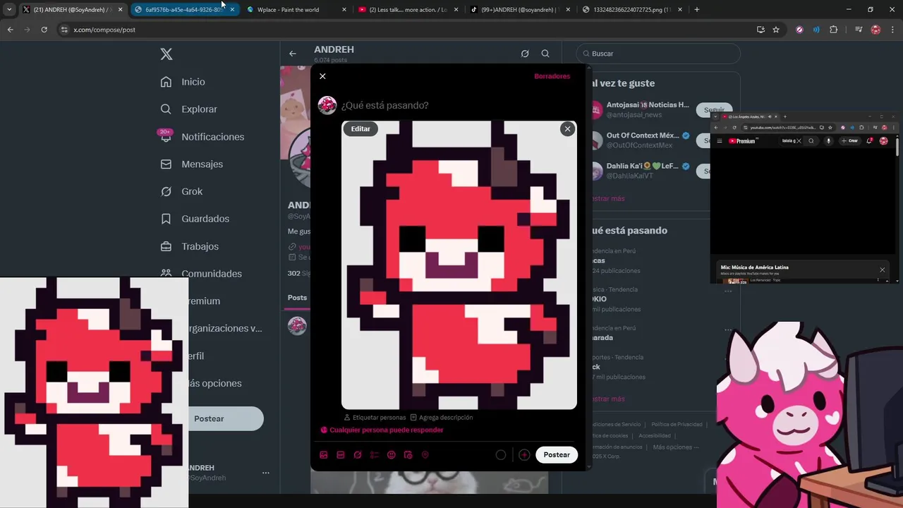
Task: Click the Editar button on the image
Action: [x=360, y=128]
